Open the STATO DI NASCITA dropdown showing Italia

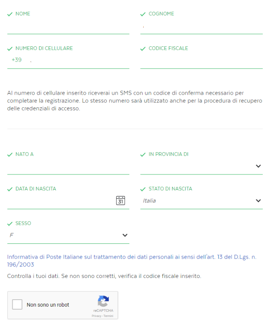pyautogui.click(x=202, y=201)
